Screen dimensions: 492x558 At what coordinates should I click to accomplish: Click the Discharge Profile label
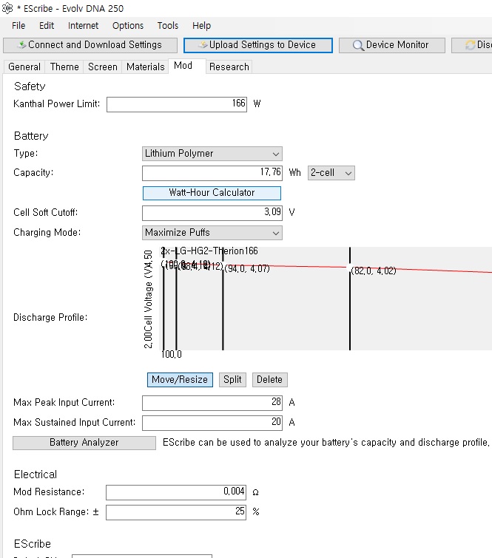(50, 318)
